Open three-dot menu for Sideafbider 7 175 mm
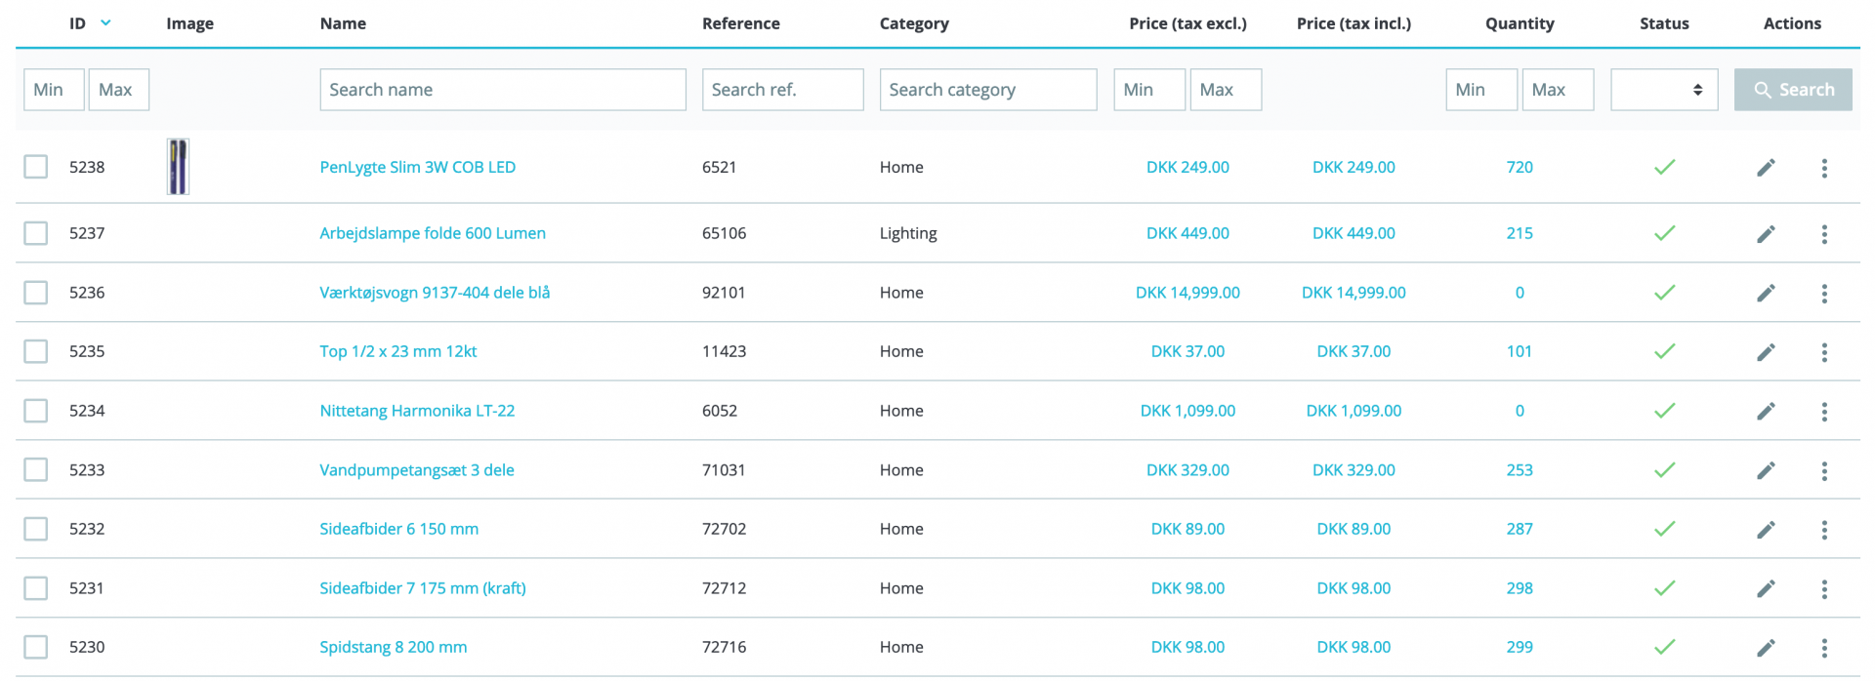1875x681 pixels. [1824, 588]
